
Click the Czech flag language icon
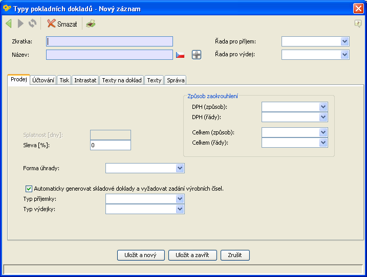point(180,55)
